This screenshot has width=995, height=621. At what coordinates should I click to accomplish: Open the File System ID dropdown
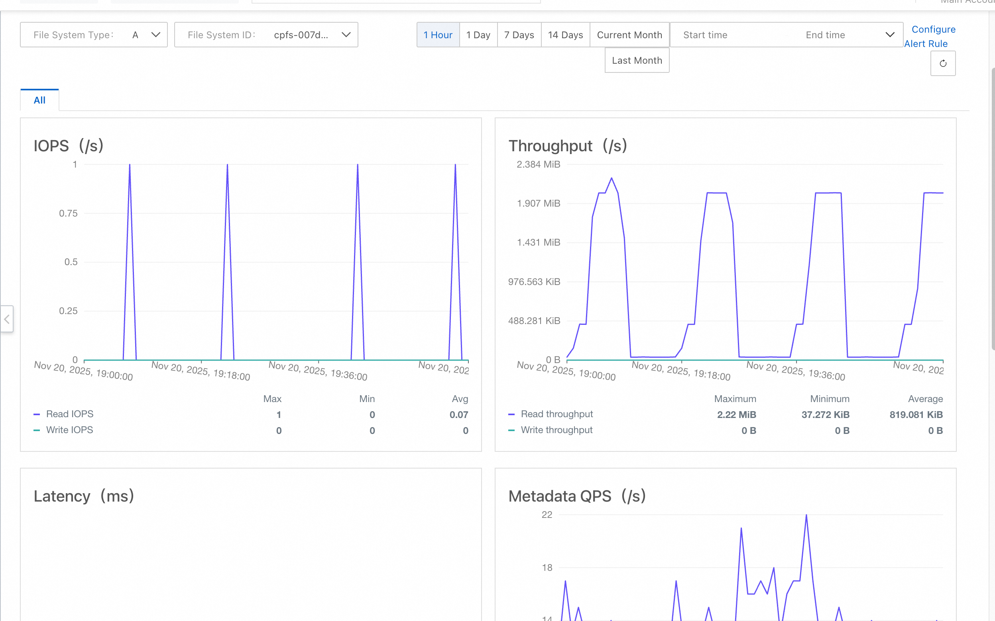266,35
